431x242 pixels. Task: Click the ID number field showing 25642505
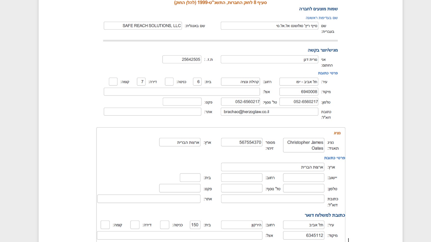[x=182, y=59]
